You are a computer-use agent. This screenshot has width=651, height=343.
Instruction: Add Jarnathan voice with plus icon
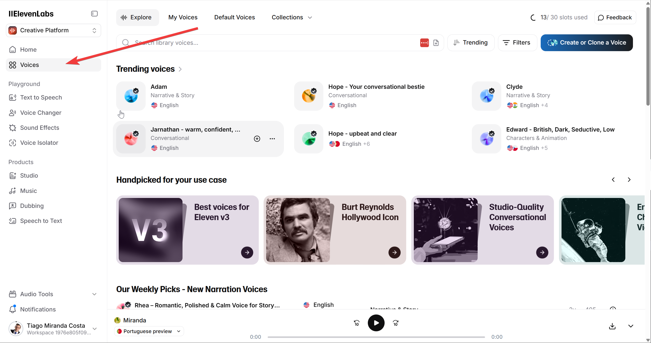pos(257,139)
